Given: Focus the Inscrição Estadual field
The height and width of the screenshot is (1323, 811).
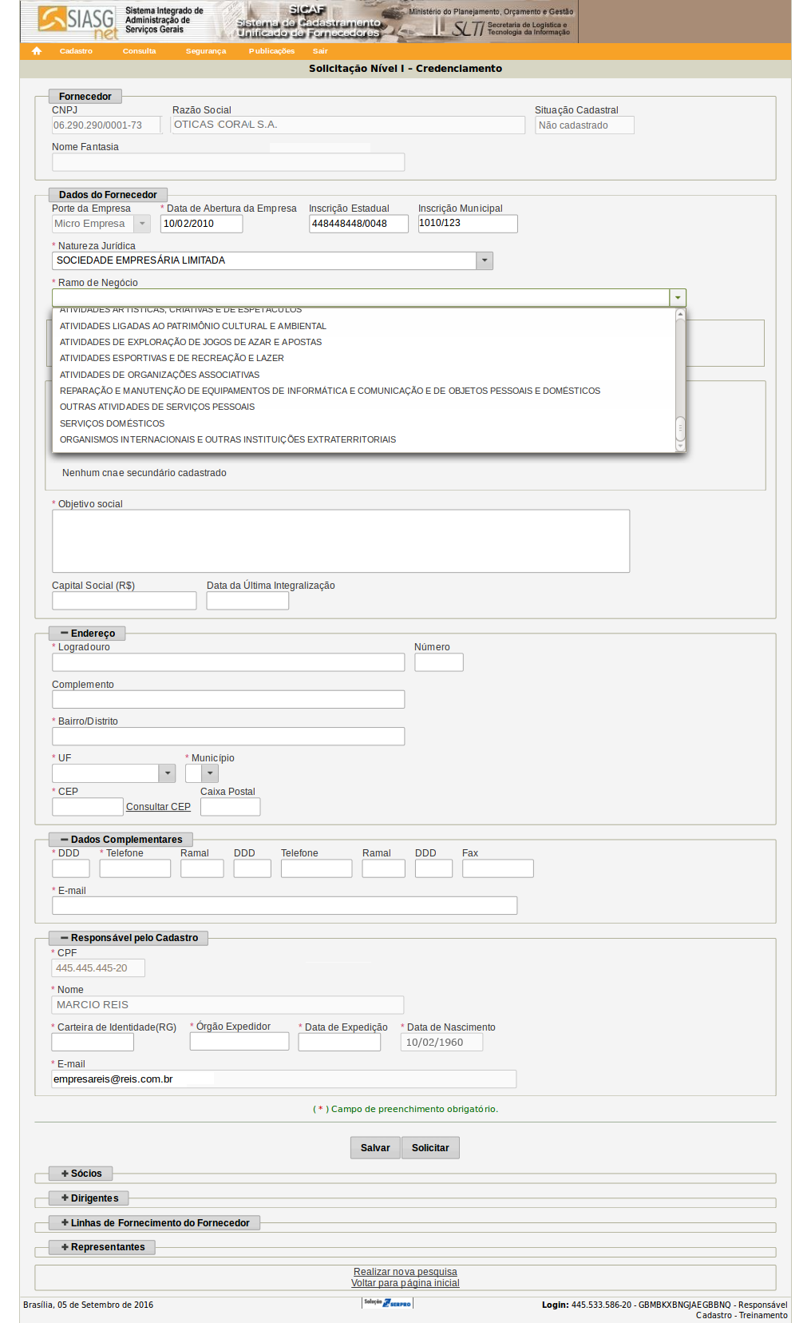Looking at the screenshot, I should pyautogui.click(x=358, y=224).
